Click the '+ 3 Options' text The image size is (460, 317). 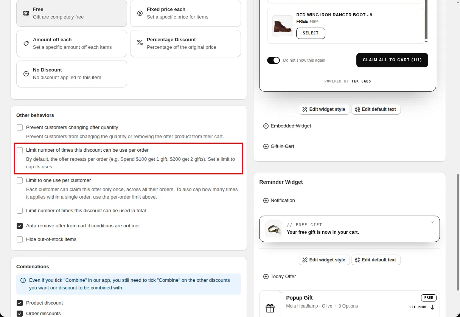(x=346, y=306)
